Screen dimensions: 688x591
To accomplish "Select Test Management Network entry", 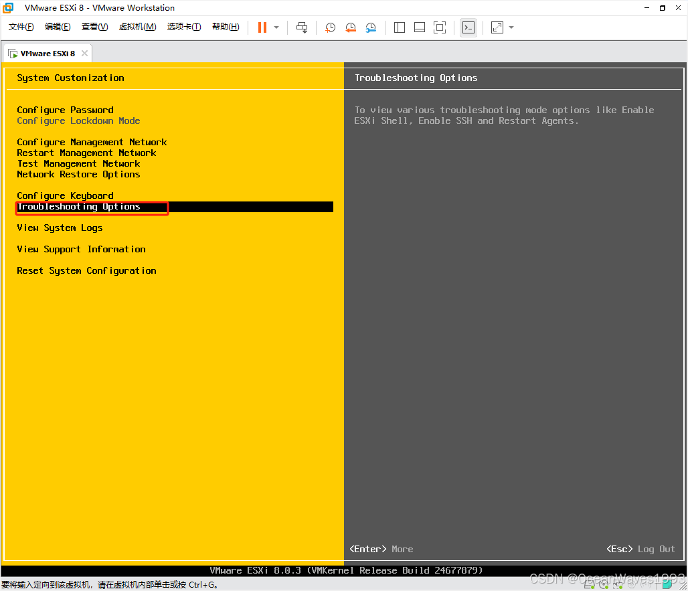I will pos(78,164).
